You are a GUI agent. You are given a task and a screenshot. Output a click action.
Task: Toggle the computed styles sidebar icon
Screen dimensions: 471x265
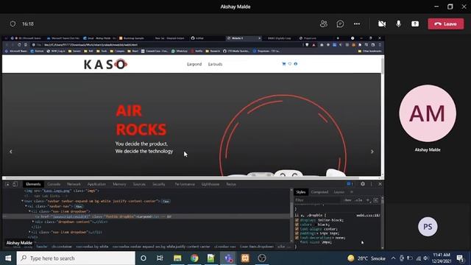pos(376,200)
